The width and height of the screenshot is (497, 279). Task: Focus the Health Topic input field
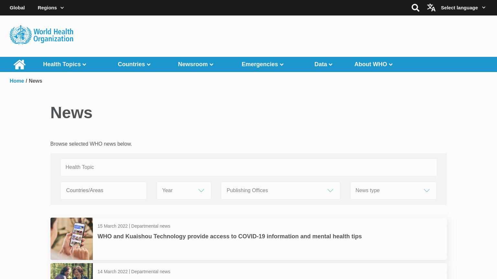[x=248, y=167]
